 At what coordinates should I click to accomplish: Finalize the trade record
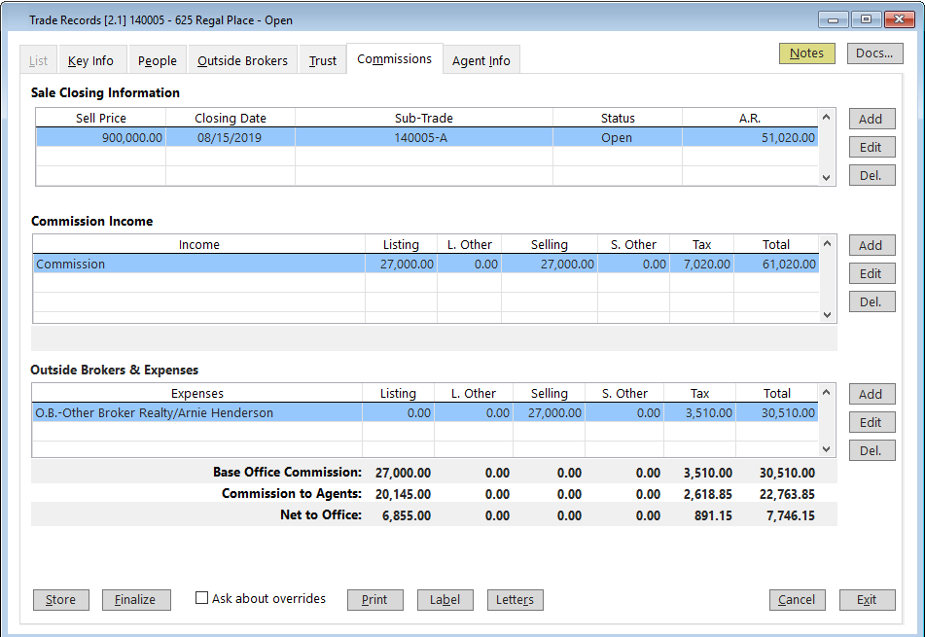click(x=136, y=600)
